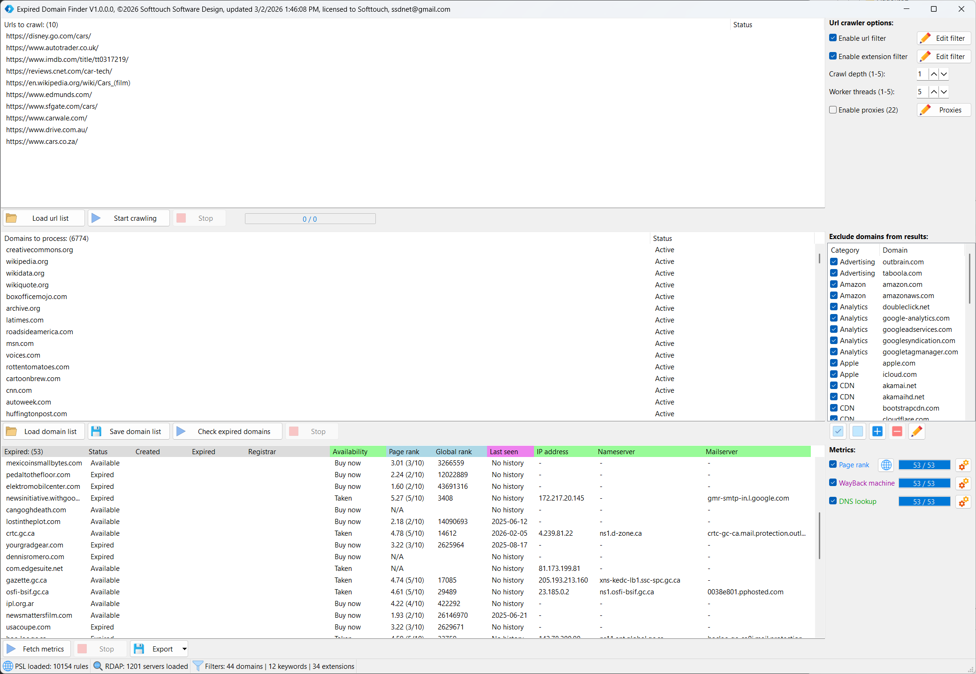Image resolution: width=976 pixels, height=674 pixels.
Task: Open DNS lookup gear settings
Action: (x=963, y=502)
